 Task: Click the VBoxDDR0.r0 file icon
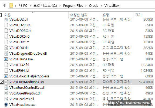[6, 36]
